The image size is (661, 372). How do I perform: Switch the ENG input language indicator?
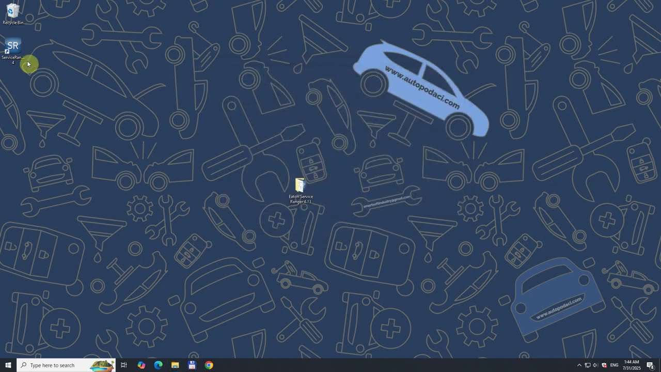tap(615, 365)
